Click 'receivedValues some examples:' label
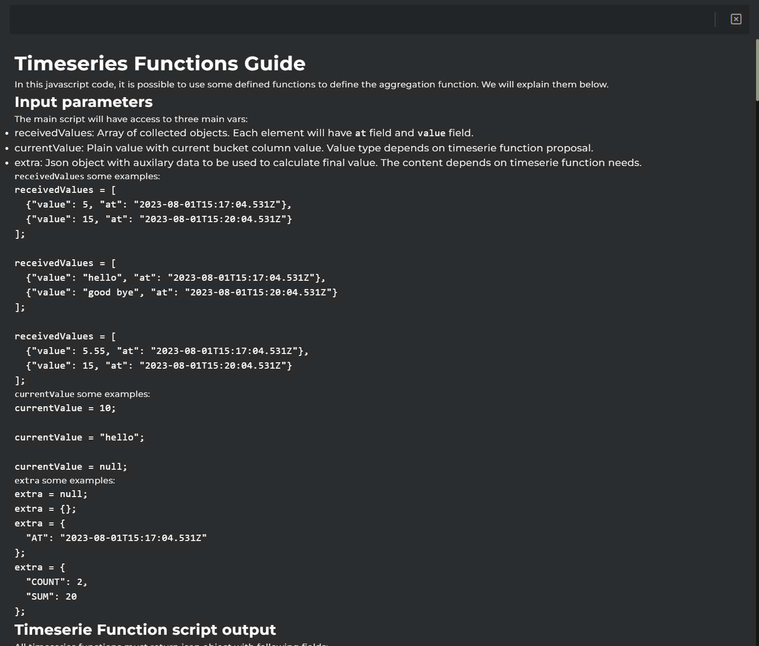 point(87,176)
